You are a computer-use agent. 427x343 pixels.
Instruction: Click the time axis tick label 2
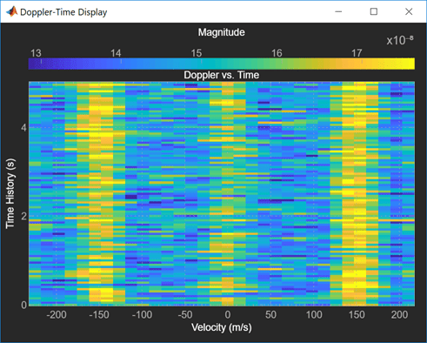tap(23, 216)
